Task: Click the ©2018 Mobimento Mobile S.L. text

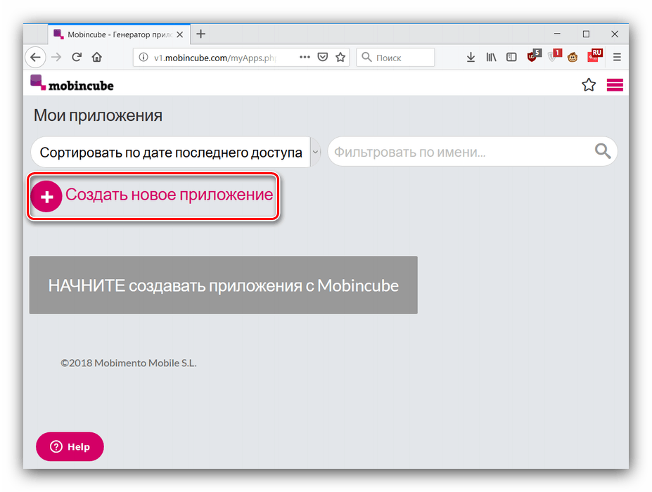Action: (x=129, y=363)
